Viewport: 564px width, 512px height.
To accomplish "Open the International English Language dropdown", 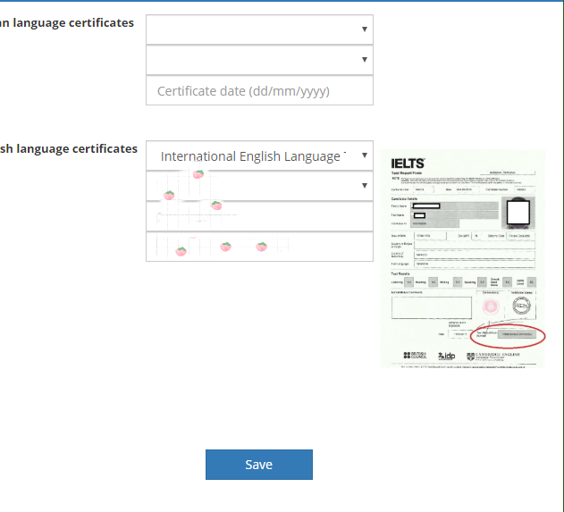I will (x=252, y=156).
